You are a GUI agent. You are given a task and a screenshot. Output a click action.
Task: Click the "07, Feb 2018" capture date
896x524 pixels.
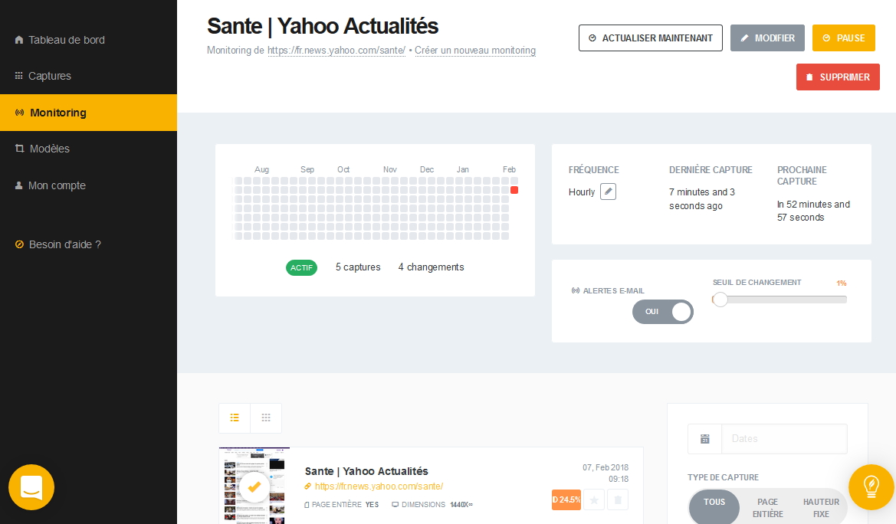pyautogui.click(x=606, y=467)
